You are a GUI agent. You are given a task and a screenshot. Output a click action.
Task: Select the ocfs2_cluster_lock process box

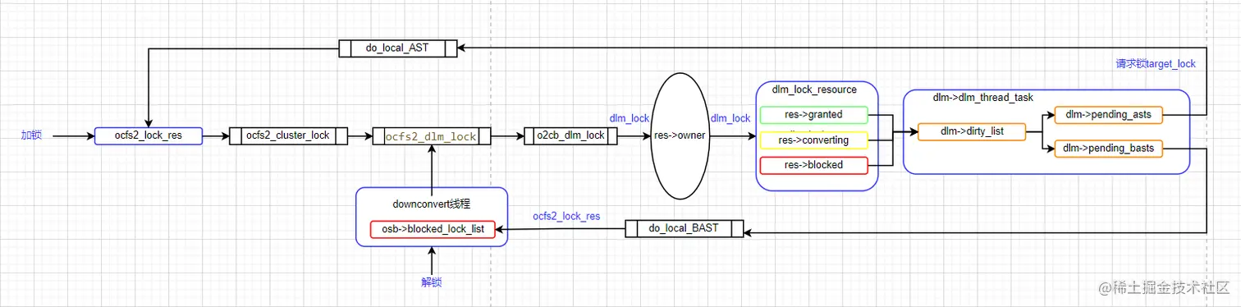(x=288, y=135)
